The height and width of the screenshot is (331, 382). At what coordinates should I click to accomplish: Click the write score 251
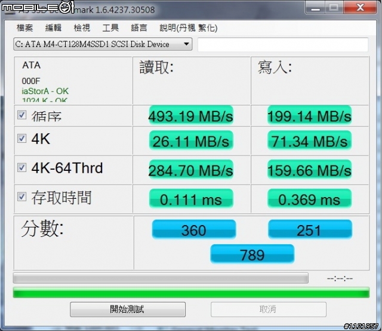tap(310, 229)
